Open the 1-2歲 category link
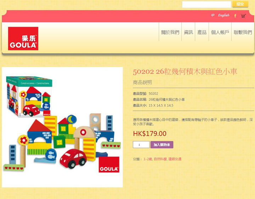Image resolution: width=255 pixels, height=199 pixels. coord(148,159)
